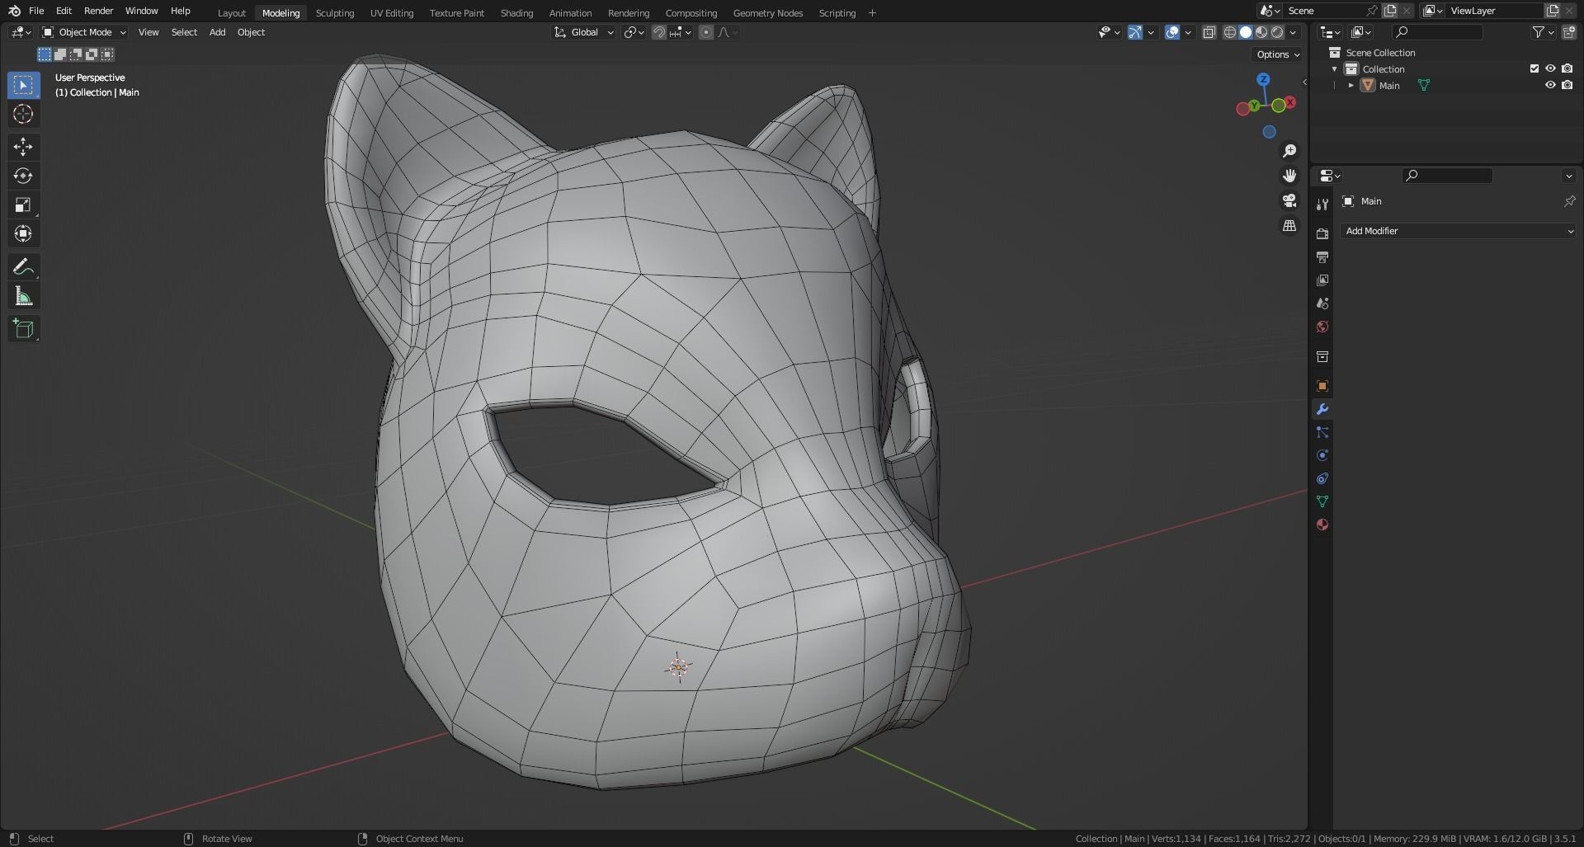Collapse the Collection tree row
Screen dimensions: 1584x847
pos(1334,68)
